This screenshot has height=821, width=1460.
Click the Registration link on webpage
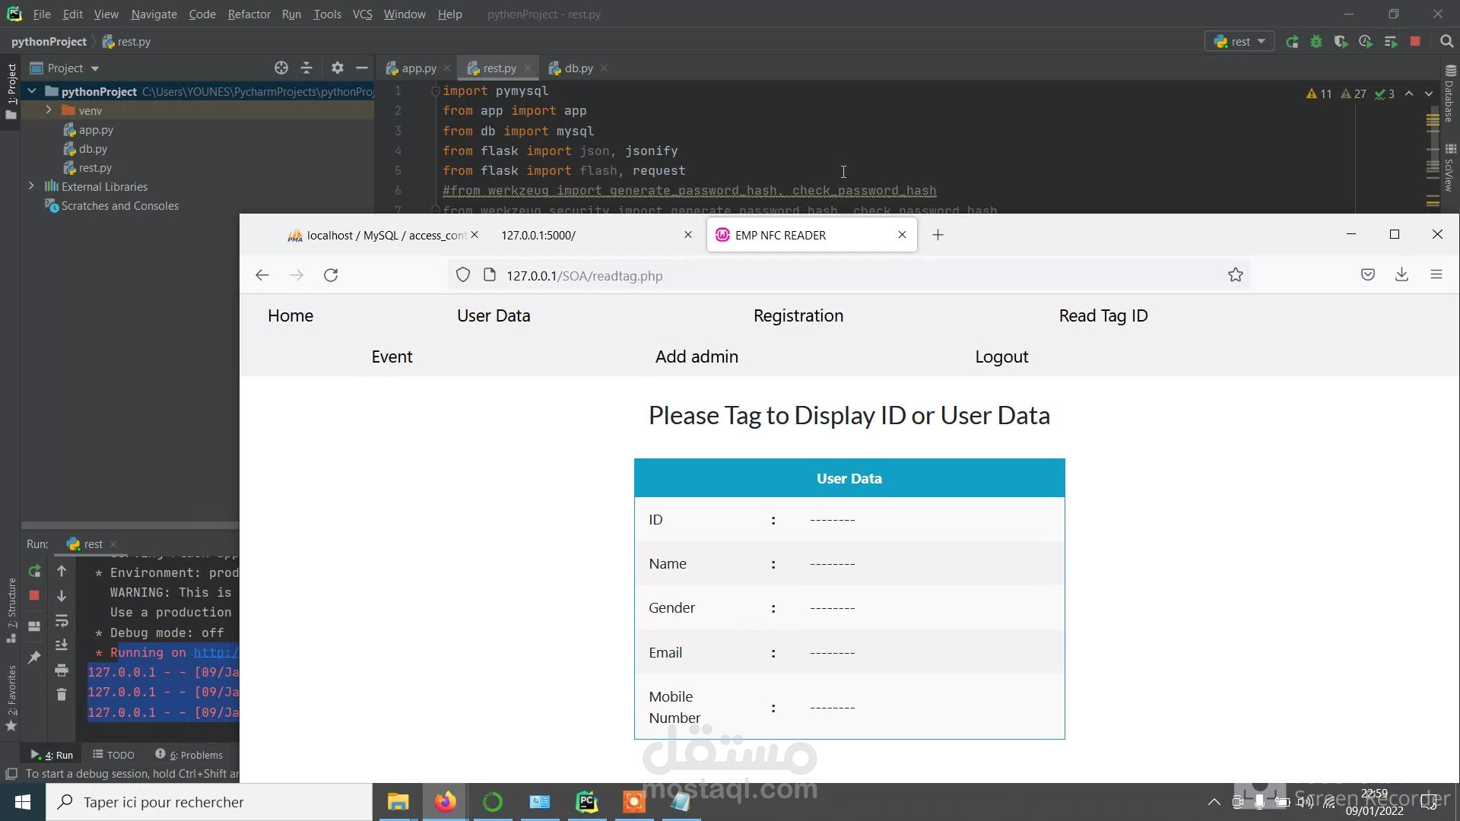[798, 315]
